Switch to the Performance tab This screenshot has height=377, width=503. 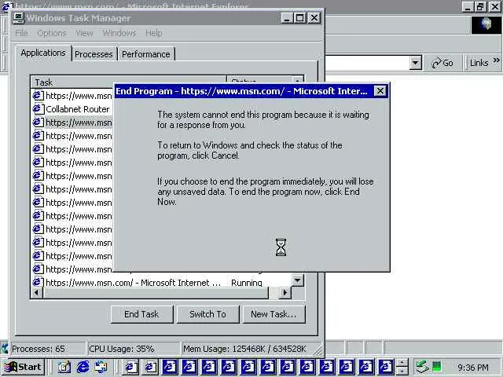click(146, 54)
